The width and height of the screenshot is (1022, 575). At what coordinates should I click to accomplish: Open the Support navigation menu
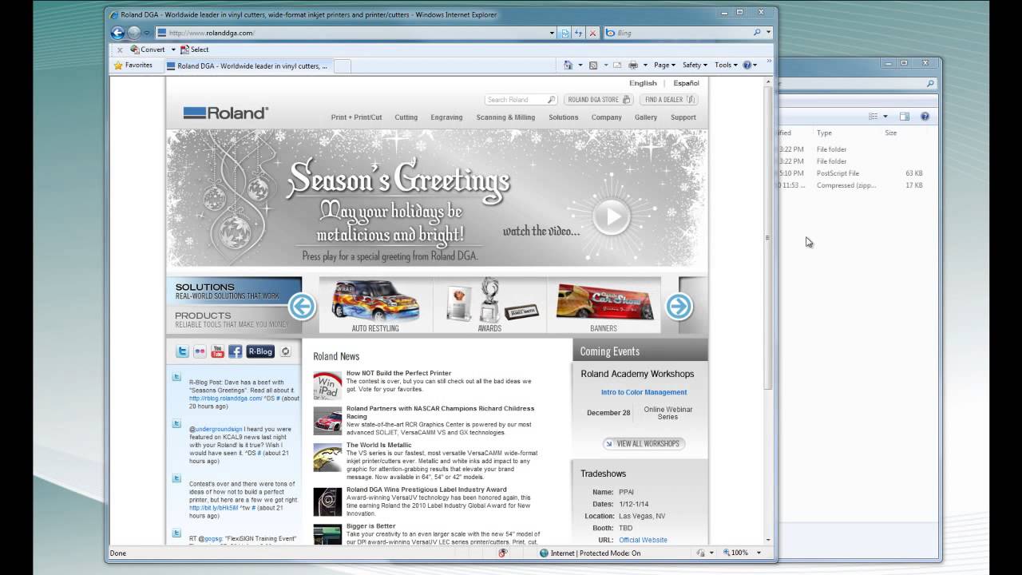tap(683, 117)
